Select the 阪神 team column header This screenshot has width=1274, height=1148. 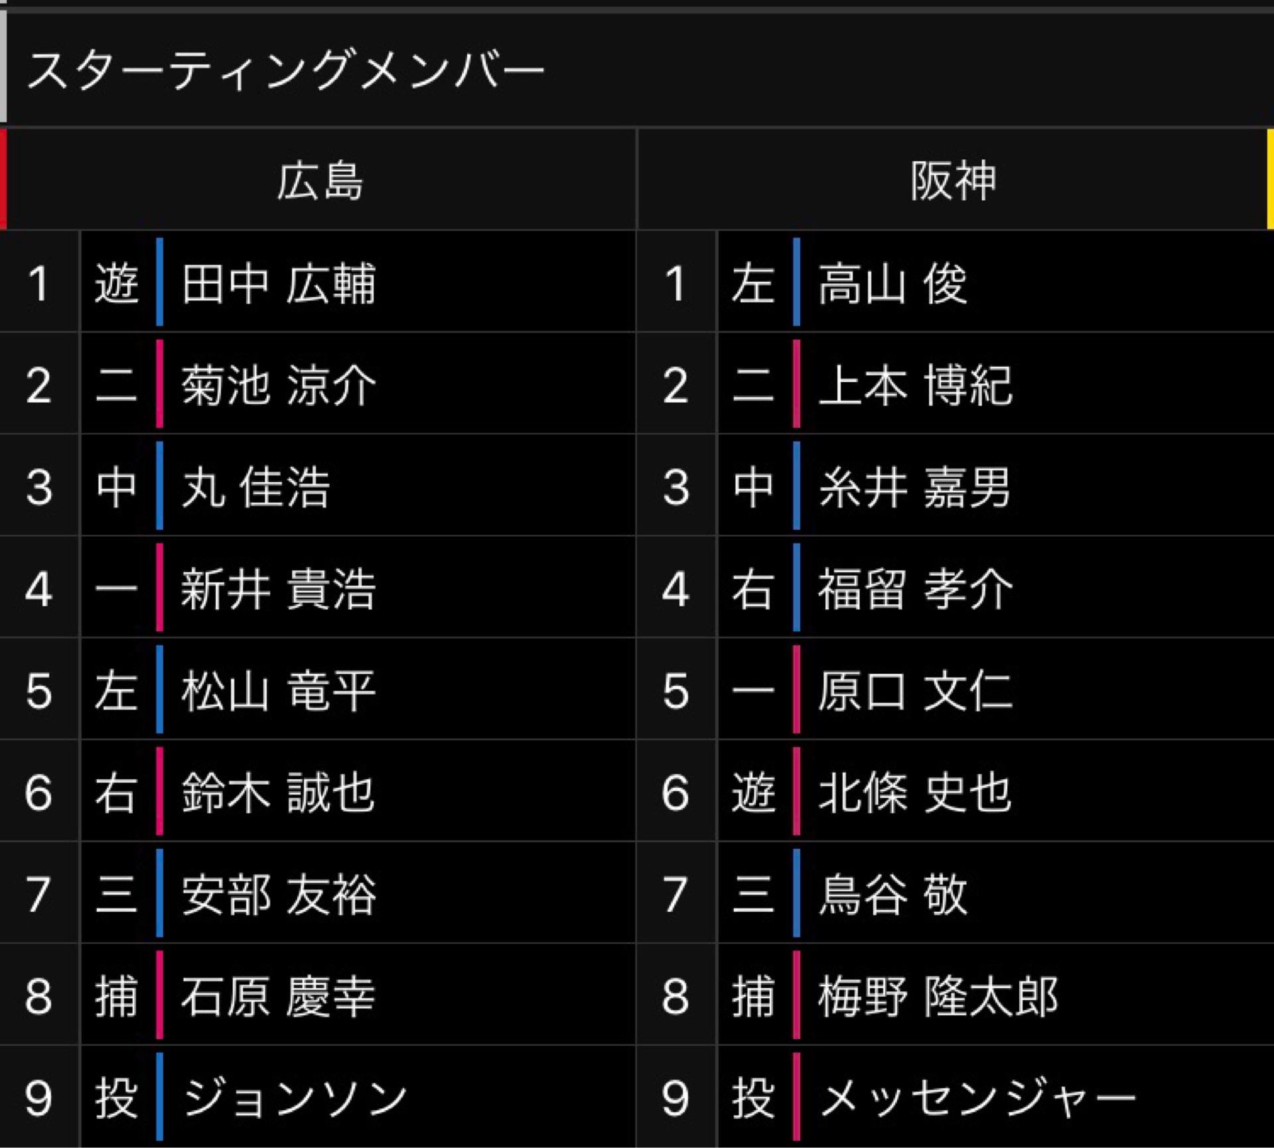pos(953,180)
